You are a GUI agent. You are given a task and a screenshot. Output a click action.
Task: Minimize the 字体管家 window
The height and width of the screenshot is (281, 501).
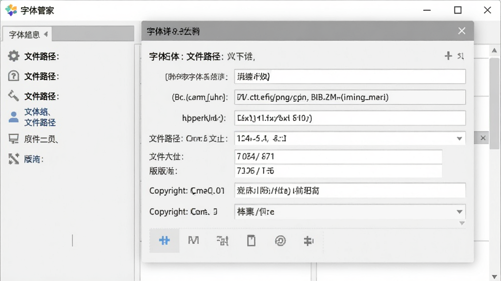click(x=427, y=10)
